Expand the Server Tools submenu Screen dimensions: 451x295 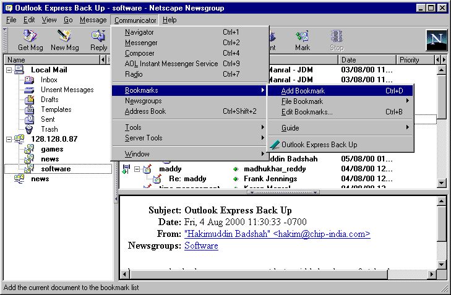(189, 138)
